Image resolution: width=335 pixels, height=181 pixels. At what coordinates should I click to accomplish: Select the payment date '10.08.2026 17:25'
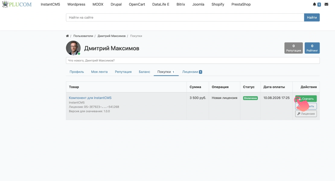(x=276, y=98)
